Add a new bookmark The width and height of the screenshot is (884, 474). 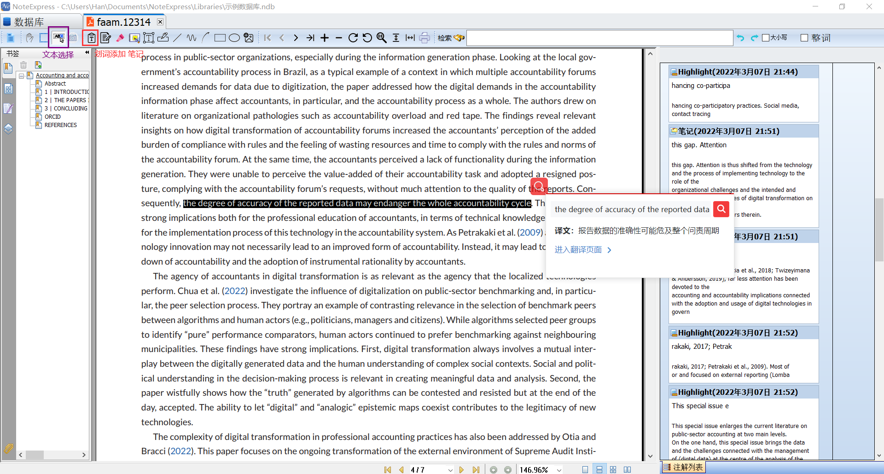click(x=38, y=65)
